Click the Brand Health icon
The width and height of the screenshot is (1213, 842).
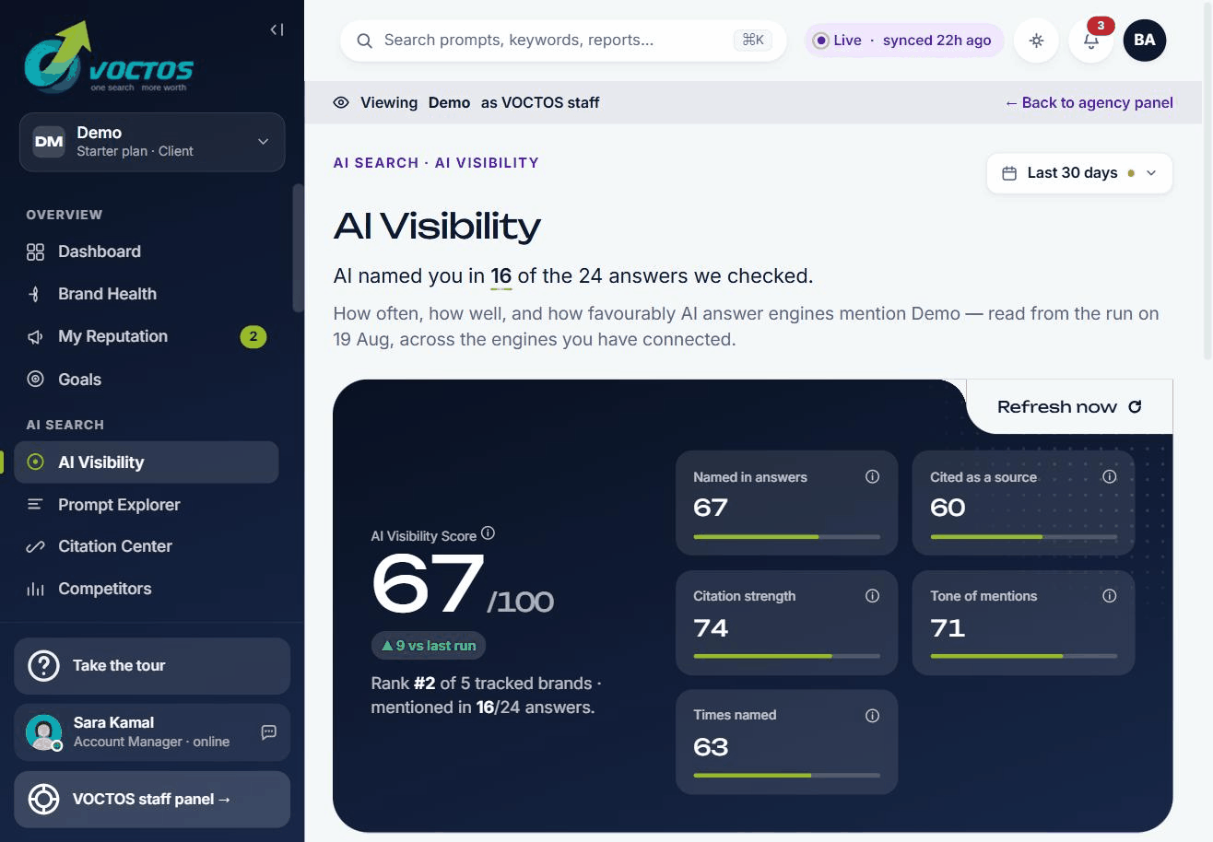click(35, 294)
